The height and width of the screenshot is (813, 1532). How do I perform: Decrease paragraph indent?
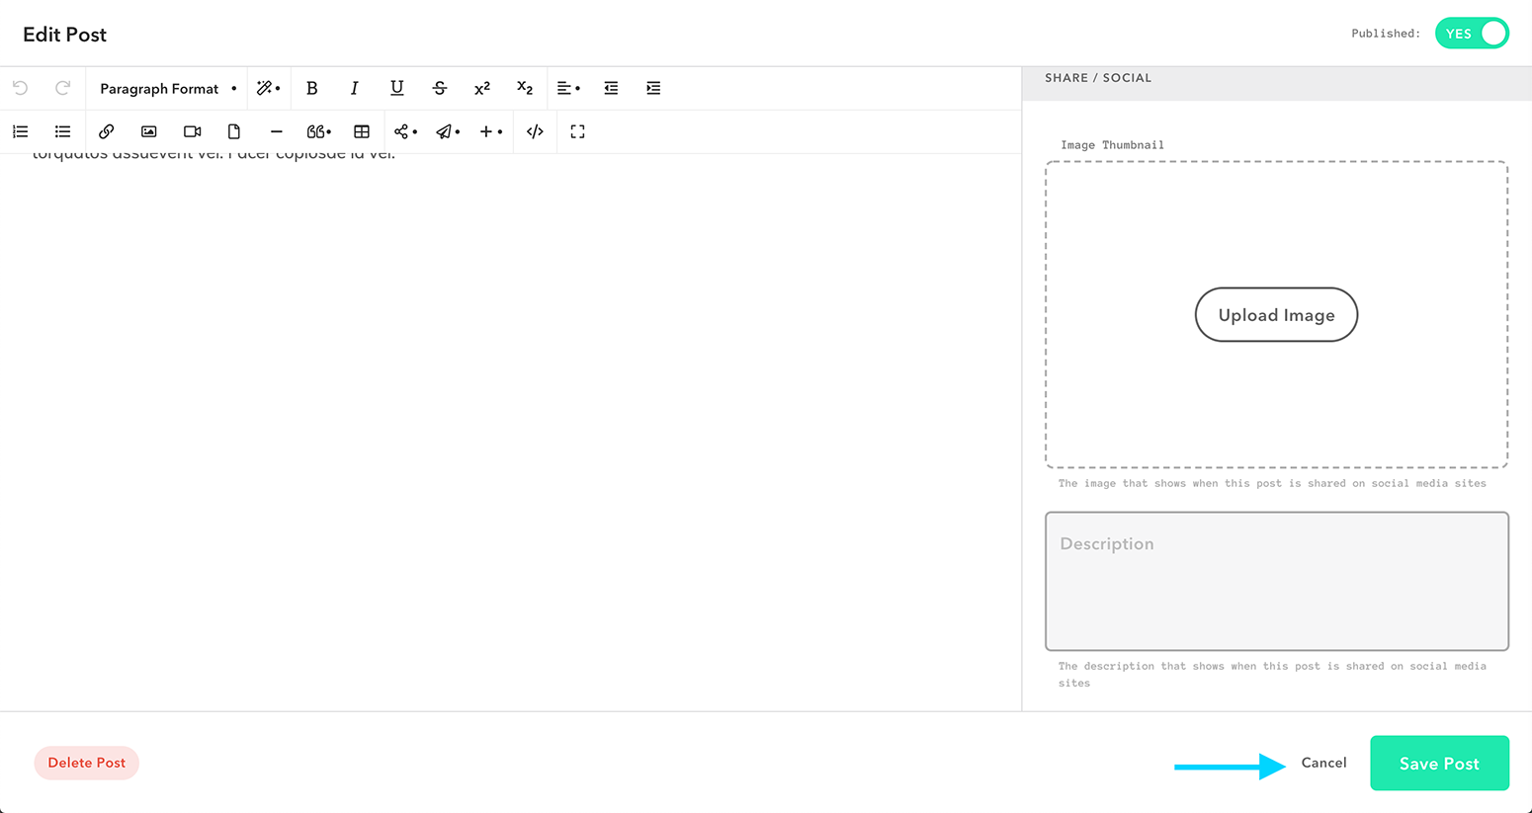[x=611, y=88]
